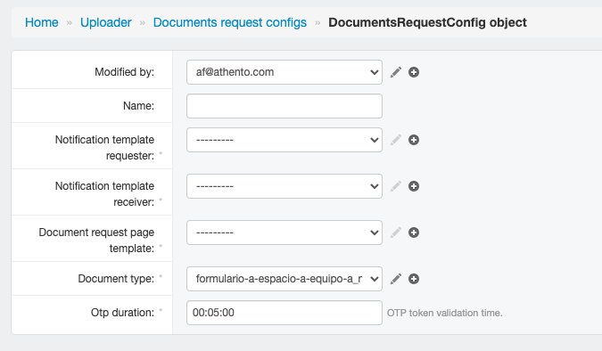Add a new Document type

[x=414, y=279]
